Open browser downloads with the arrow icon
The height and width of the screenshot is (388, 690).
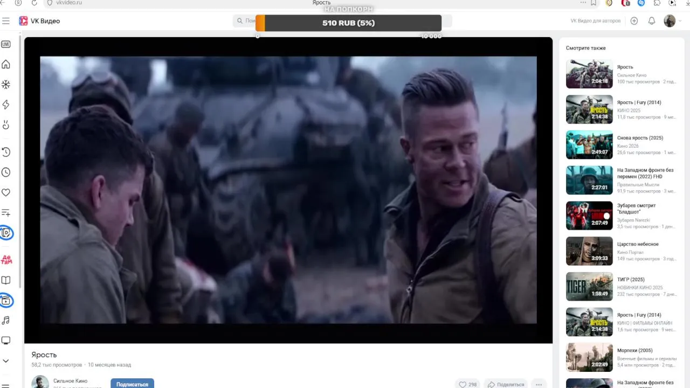click(688, 3)
